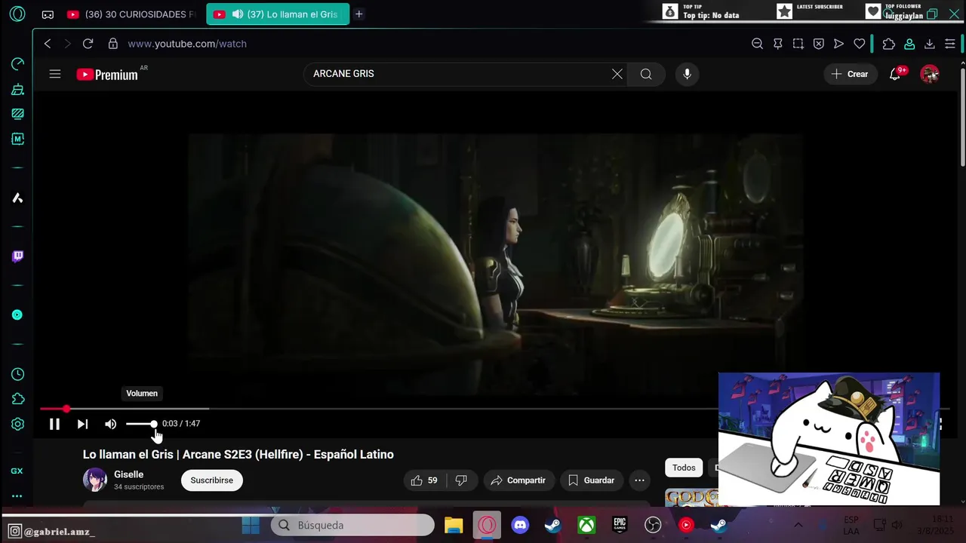Open the browser extensions puzzle icon
This screenshot has width=966, height=543.
point(889,44)
